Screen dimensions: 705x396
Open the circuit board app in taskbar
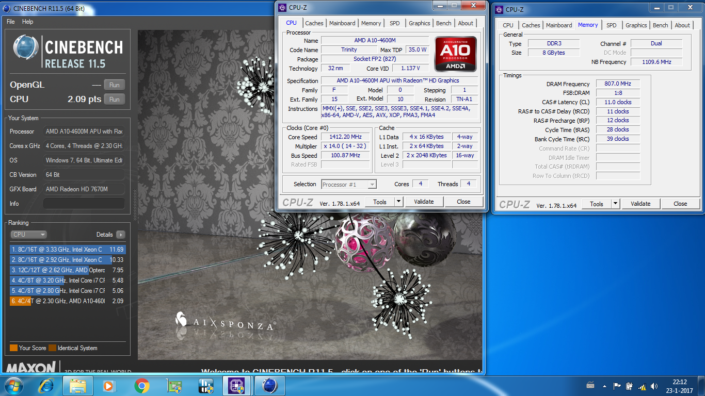coord(174,386)
